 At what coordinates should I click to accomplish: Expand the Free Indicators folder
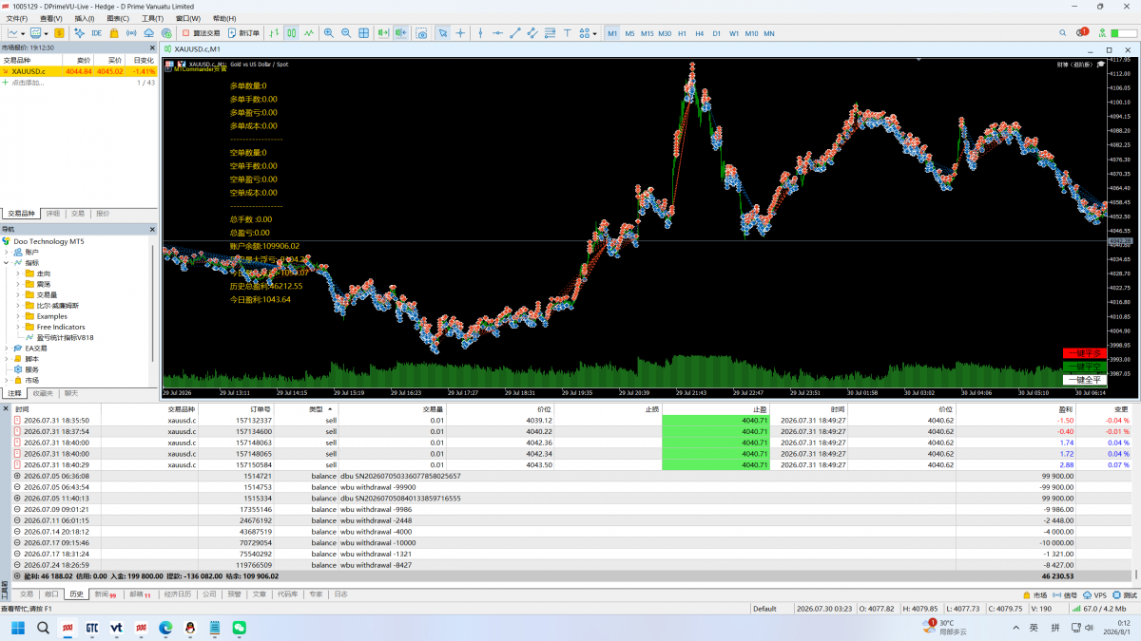coord(18,327)
